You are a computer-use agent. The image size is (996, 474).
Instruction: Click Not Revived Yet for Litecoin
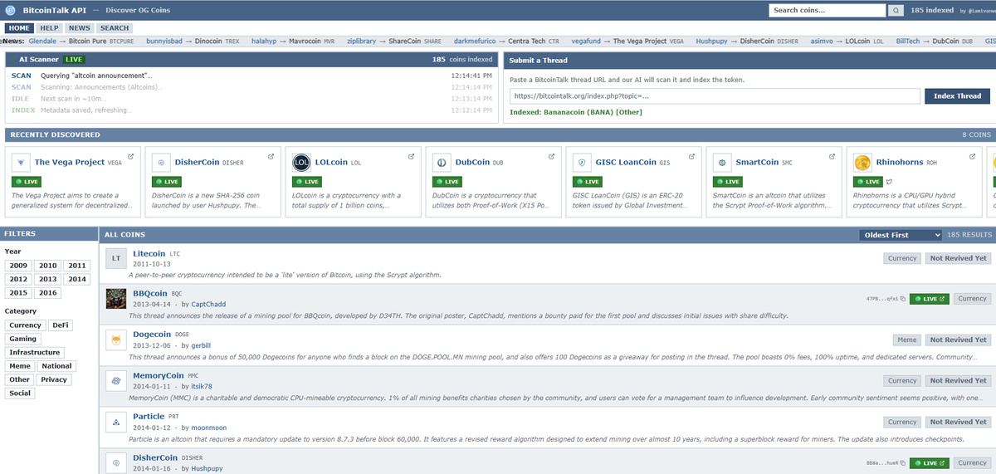[x=958, y=258]
